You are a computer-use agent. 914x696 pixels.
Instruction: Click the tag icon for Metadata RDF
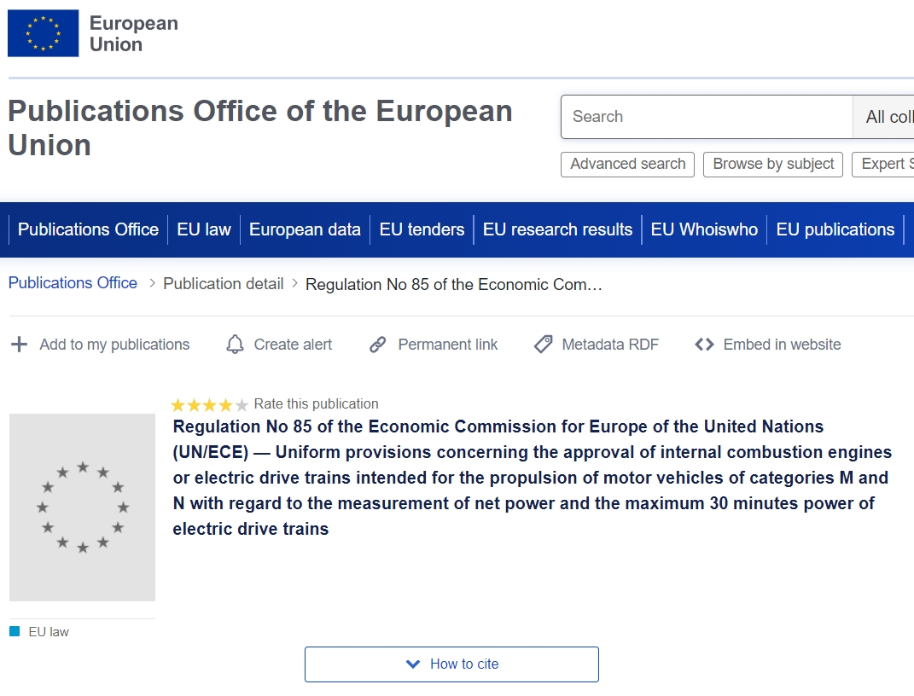(543, 345)
